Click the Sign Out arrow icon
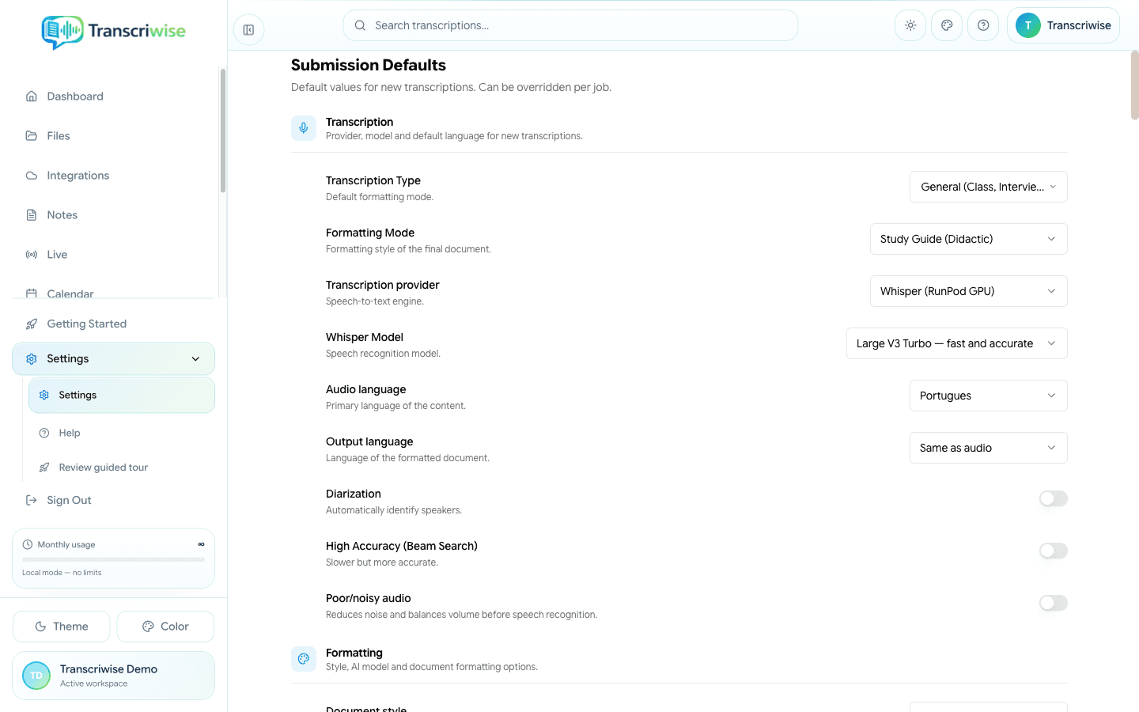 [x=32, y=500]
